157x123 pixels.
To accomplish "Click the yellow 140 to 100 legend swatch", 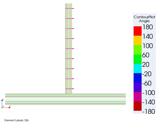I will click(x=138, y=40).
